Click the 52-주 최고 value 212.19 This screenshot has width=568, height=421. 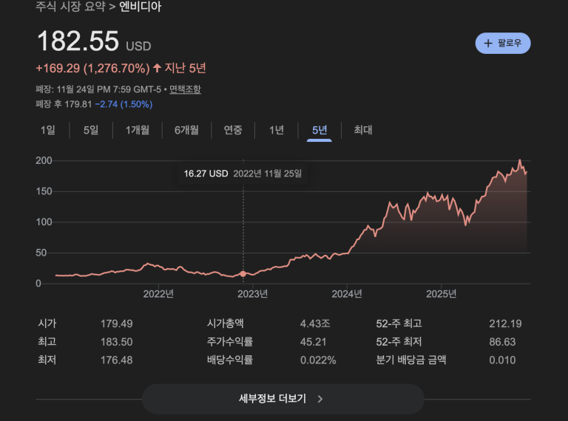click(505, 324)
